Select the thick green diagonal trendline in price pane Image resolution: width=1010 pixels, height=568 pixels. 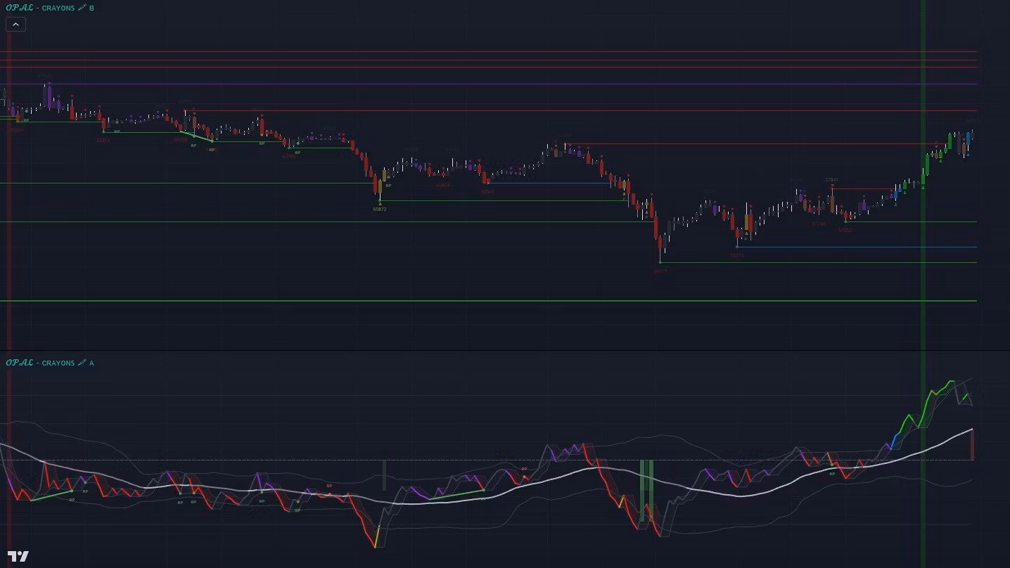197,136
